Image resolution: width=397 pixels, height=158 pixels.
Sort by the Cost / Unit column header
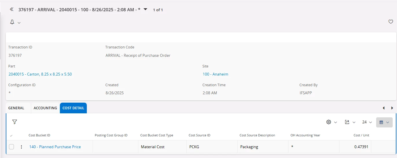click(x=361, y=136)
